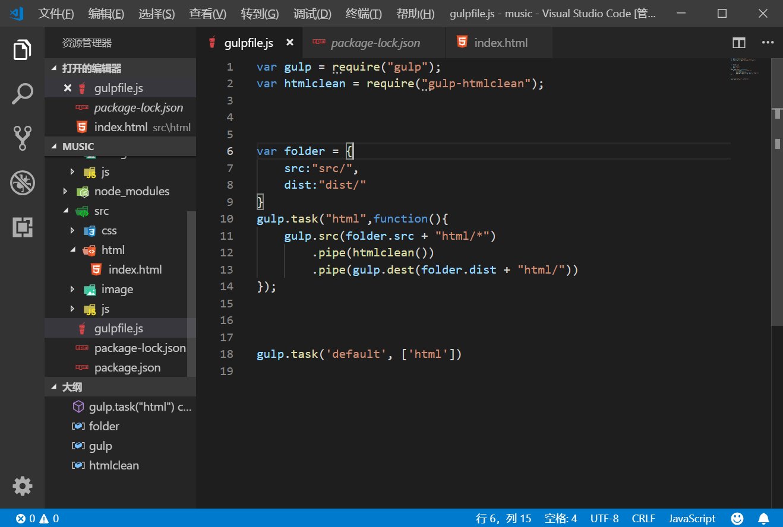Viewport: 783px width, 527px height.
Task: Jump to folder symbol in outline
Action: pos(120,426)
